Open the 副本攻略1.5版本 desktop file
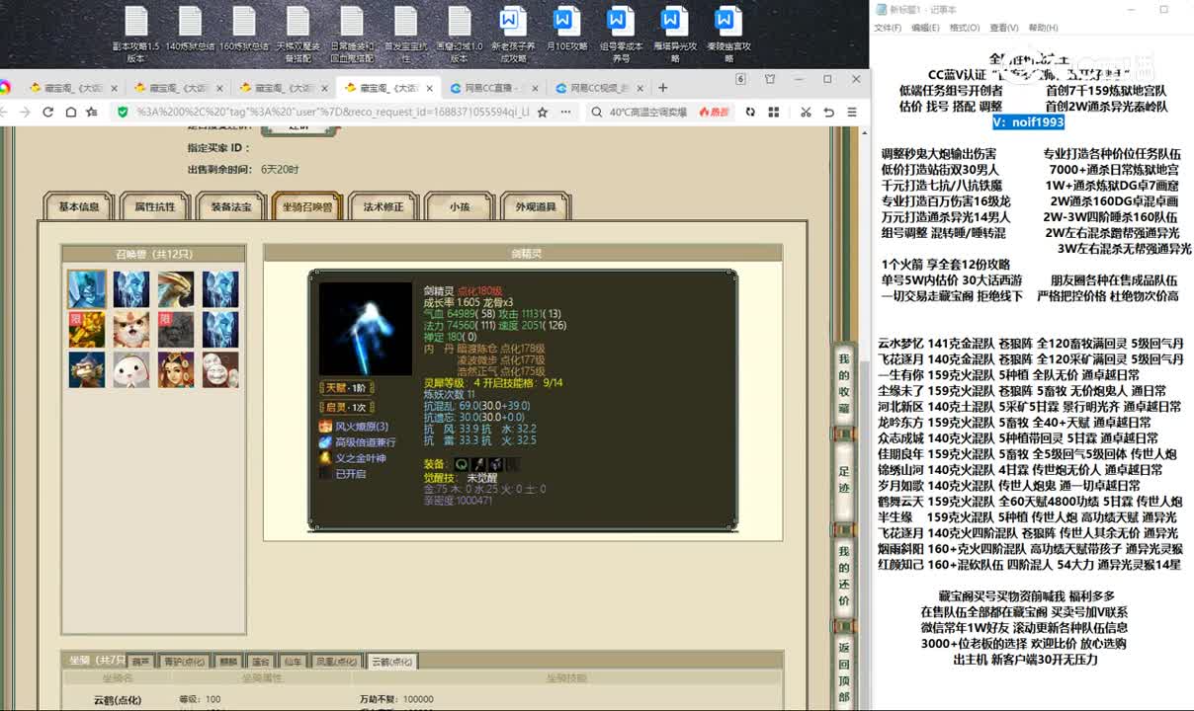The width and height of the screenshot is (1194, 711). pos(136,35)
